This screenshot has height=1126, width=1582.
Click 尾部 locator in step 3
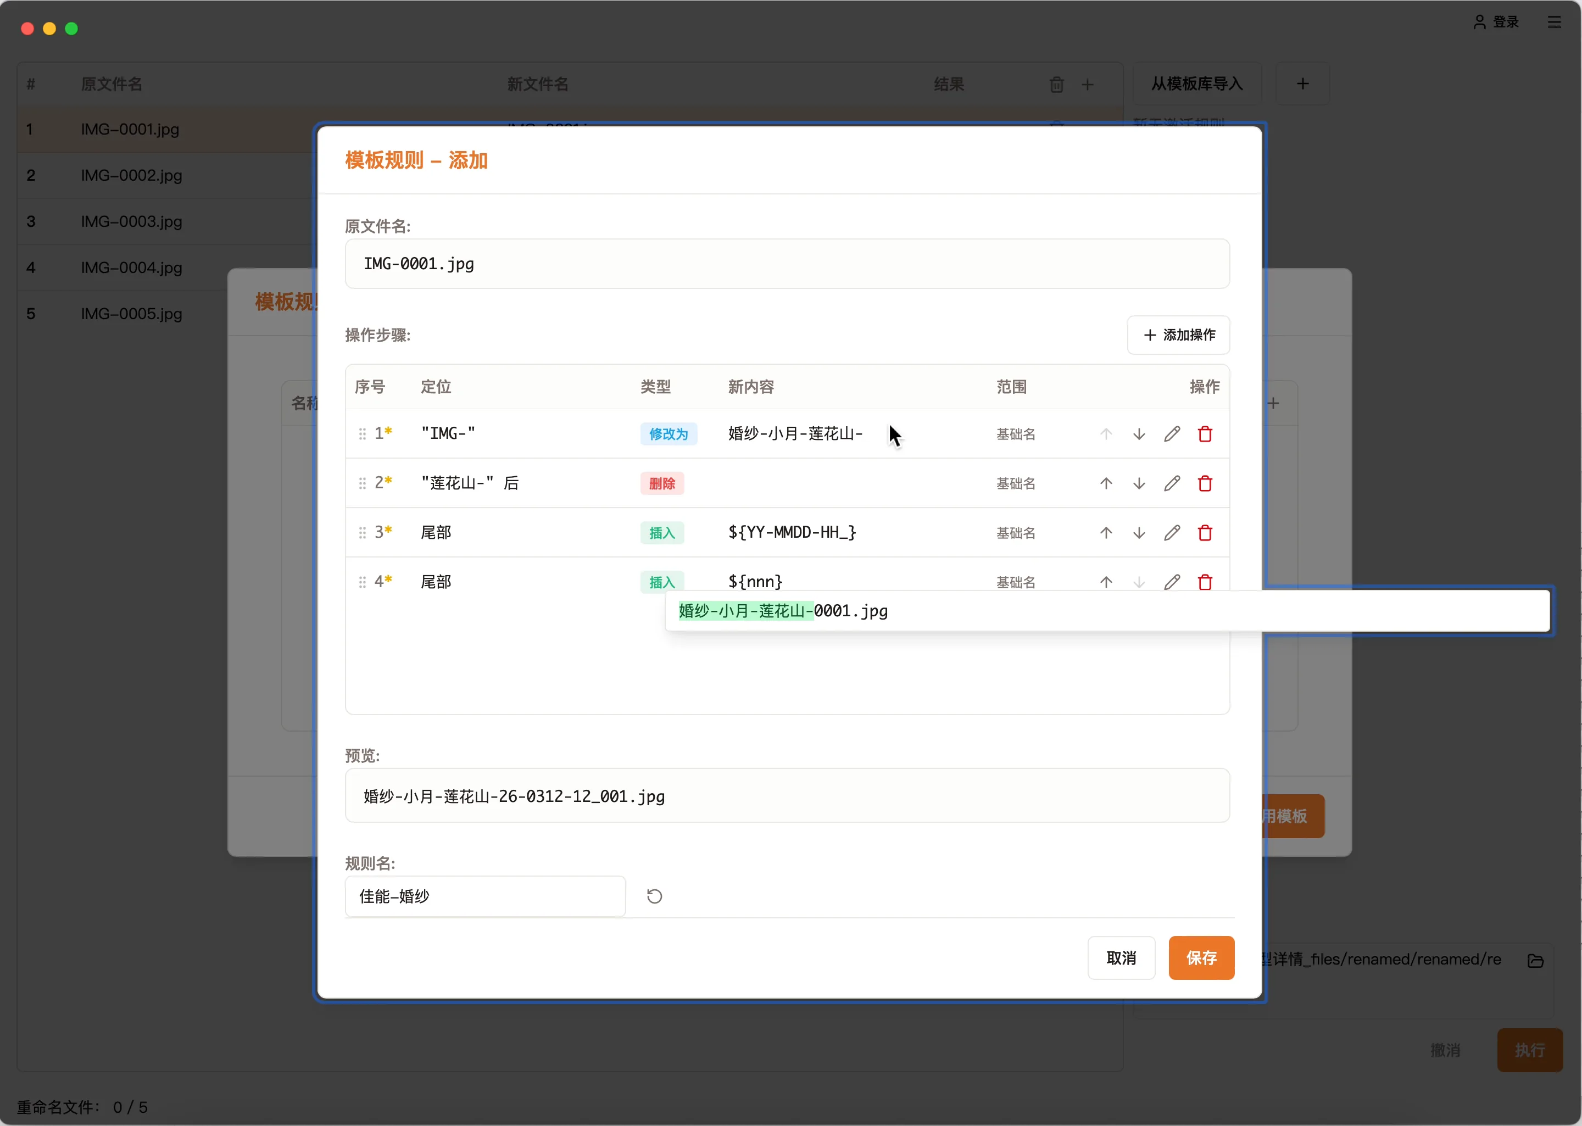[x=436, y=532]
